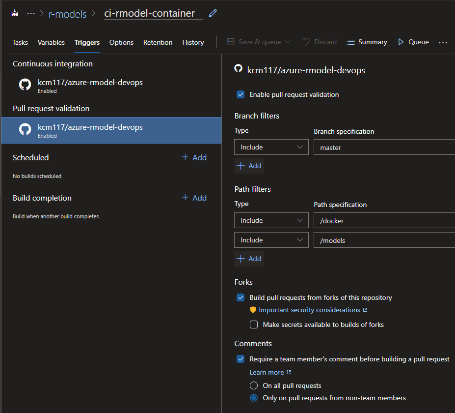The image size is (455, 413).
Task: Open the build Summary
Action: click(x=367, y=42)
